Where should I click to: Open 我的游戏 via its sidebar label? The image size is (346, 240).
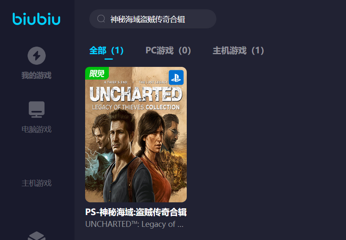coord(36,75)
